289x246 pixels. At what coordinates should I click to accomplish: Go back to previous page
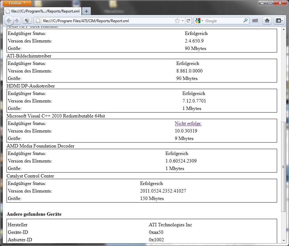coord(9,21)
